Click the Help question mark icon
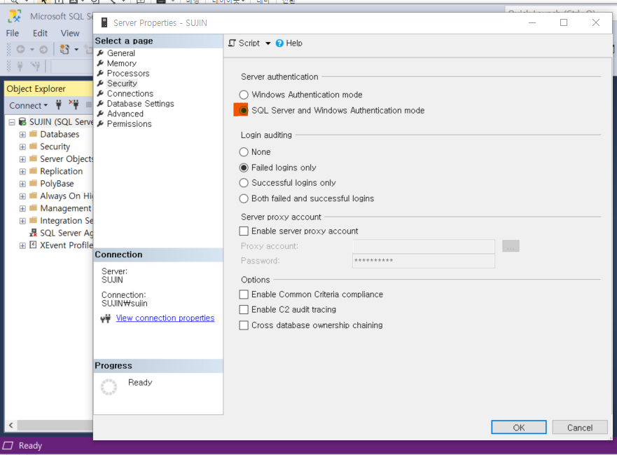The width and height of the screenshot is (617, 455). 279,43
